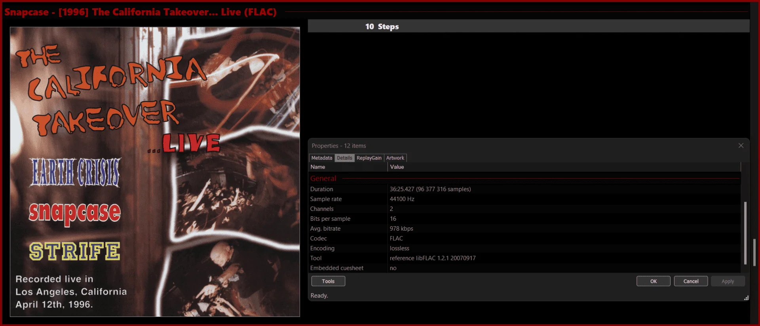Click the Encoding value 'lossless'
This screenshot has width=760, height=326.
(399, 248)
